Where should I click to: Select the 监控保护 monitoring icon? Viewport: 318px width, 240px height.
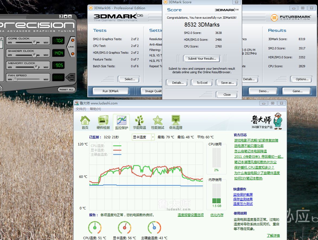pyautogui.click(x=121, y=122)
